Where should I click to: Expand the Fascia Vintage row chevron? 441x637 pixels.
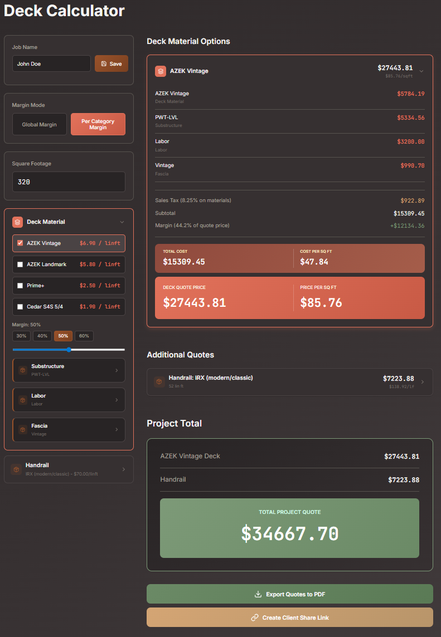117,429
